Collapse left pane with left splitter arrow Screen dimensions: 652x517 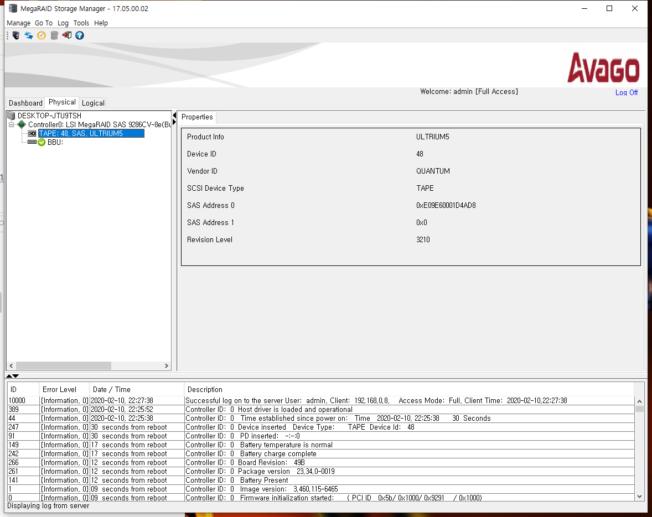174,116
